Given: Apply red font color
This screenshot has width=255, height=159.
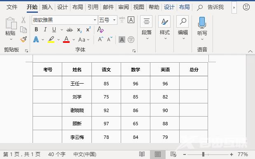Looking at the screenshot, I should click(66, 40).
